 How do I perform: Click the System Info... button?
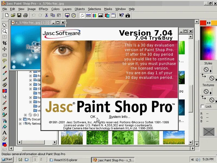119,117
